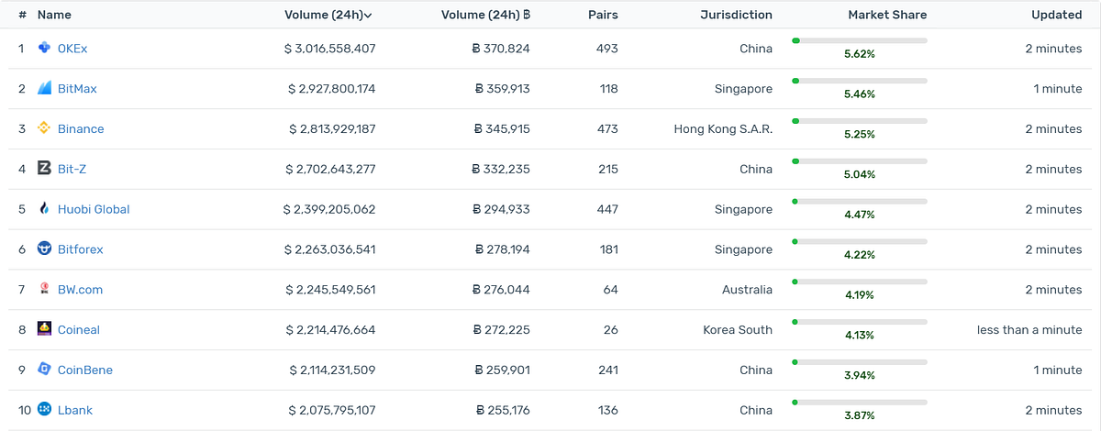Click the Coineal exchange logo icon
Image resolution: width=1101 pixels, height=431 pixels.
[x=44, y=329]
